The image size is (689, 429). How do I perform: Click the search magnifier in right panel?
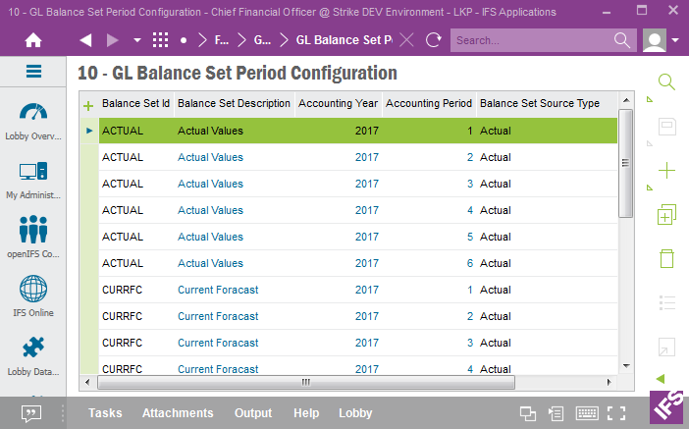tap(666, 82)
